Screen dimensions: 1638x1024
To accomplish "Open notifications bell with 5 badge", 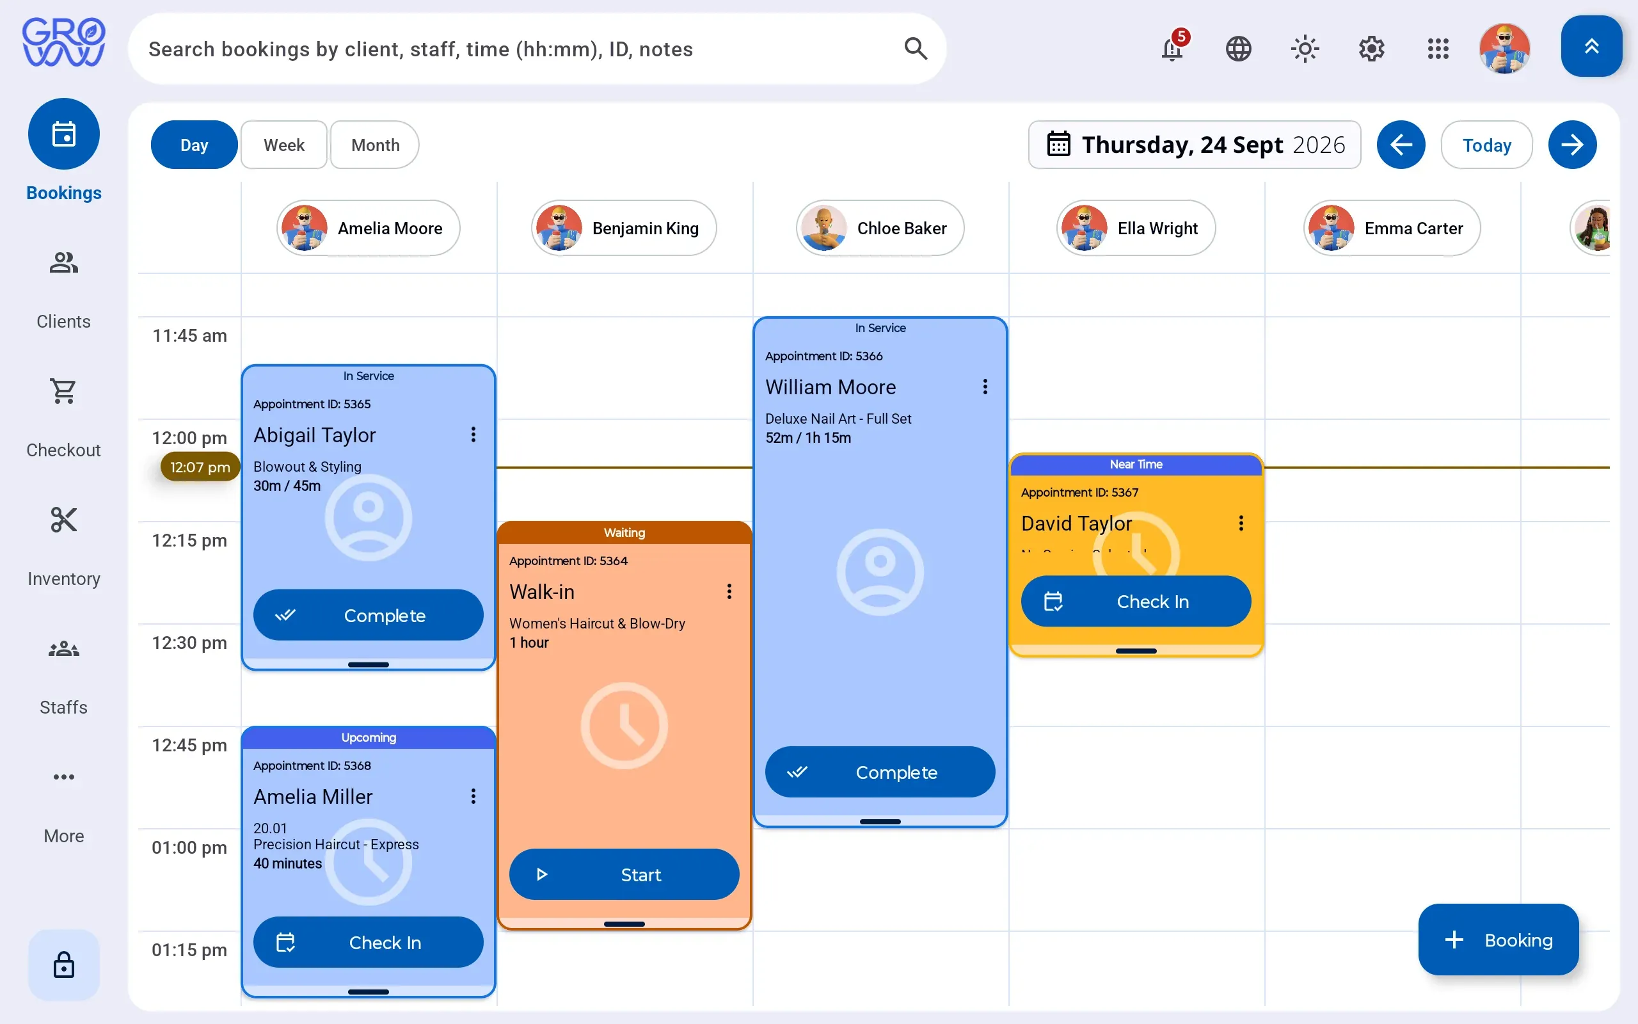I will pyautogui.click(x=1172, y=49).
